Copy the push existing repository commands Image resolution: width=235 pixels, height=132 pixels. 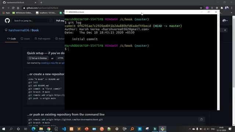point(202,119)
